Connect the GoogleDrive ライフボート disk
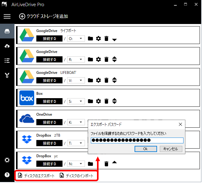Image resolution: width=202 pixels, height=184 pixels. coord(49,38)
